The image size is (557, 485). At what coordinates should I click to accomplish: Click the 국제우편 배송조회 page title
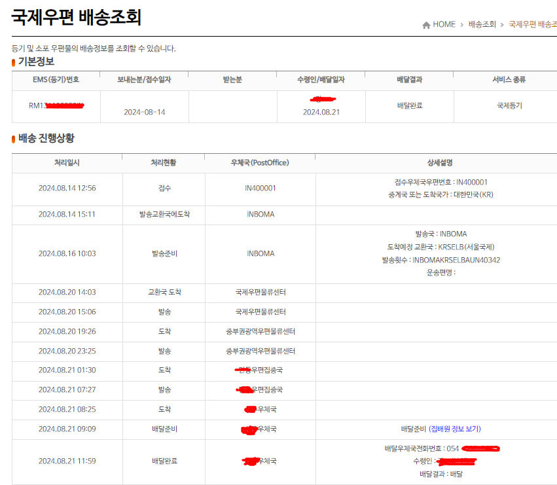76,17
